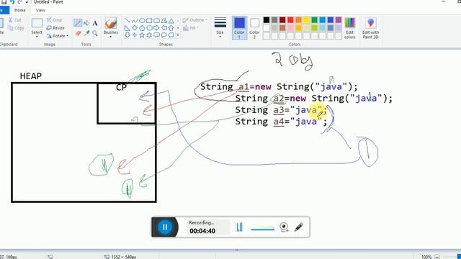Choose the Right triangle shape
The height and width of the screenshot is (259, 461).
point(127,28)
